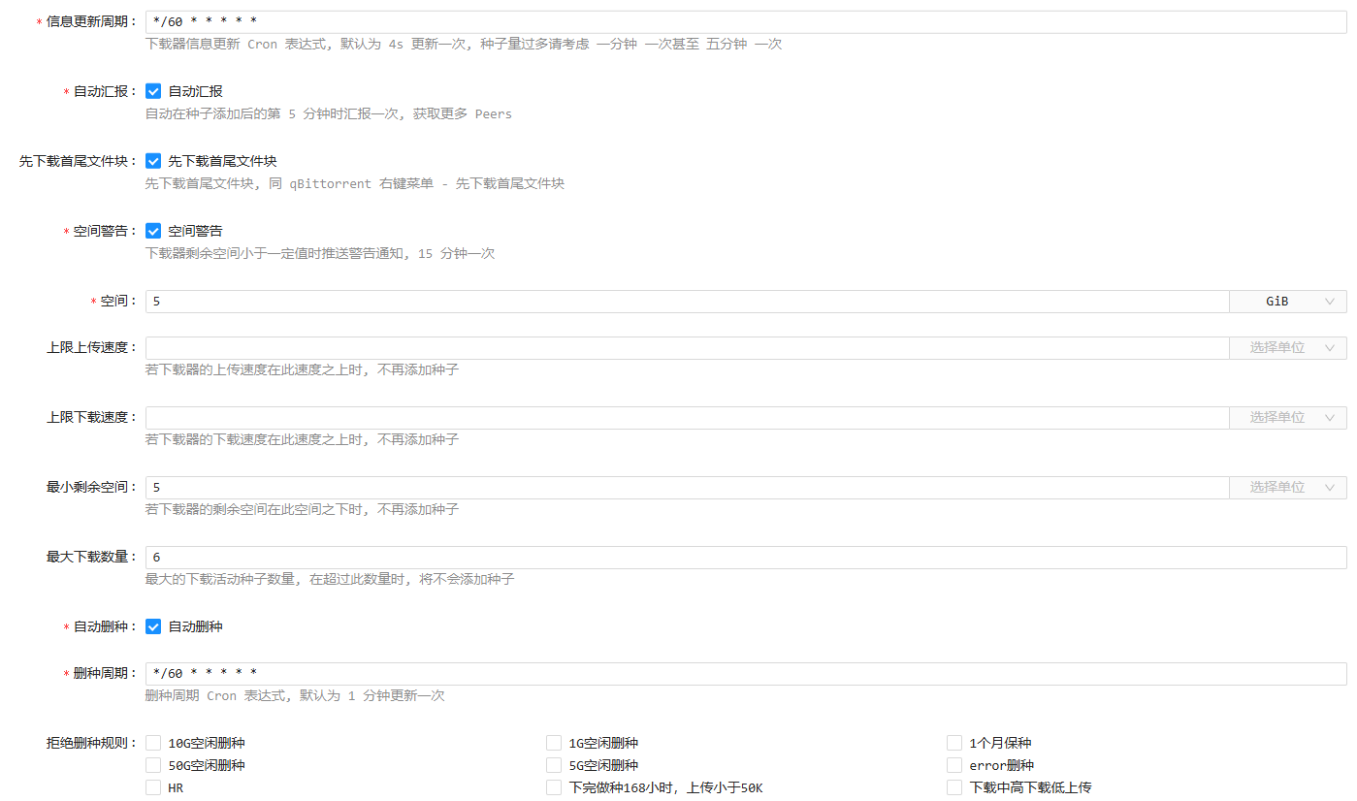Screen dimensions: 1357x801
Task: Tick the 50G空闲删种 rule checkbox
Action: tap(153, 765)
